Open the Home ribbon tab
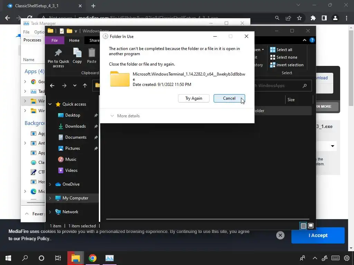 [74, 40]
